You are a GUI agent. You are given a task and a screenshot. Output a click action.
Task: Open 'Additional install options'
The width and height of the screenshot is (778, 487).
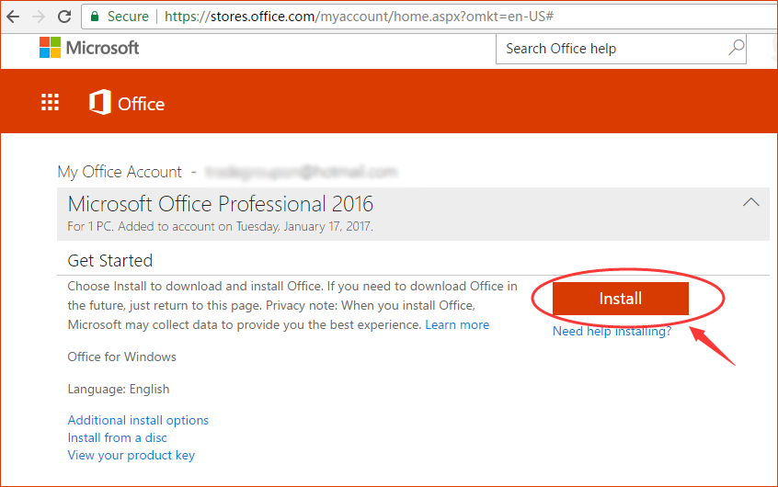[x=138, y=420]
